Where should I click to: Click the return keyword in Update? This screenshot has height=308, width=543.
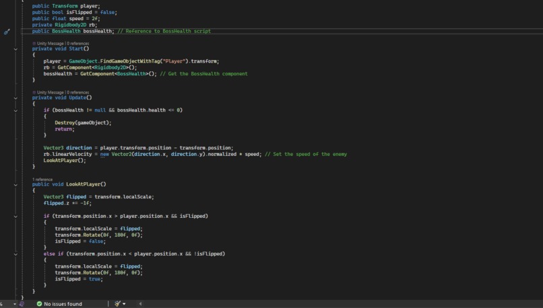coord(63,129)
